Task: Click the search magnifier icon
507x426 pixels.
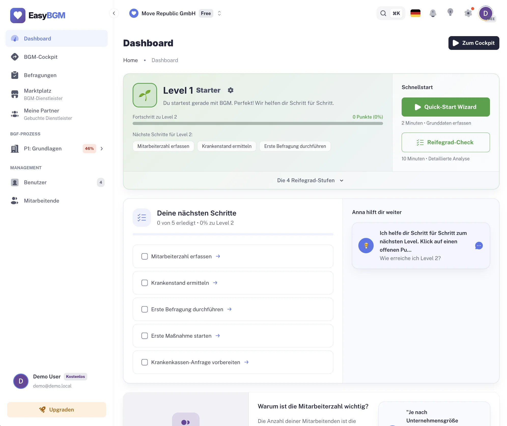Action: [383, 13]
